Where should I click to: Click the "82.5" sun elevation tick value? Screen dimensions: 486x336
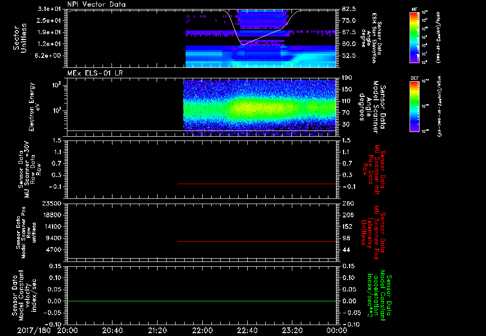pos(349,9)
